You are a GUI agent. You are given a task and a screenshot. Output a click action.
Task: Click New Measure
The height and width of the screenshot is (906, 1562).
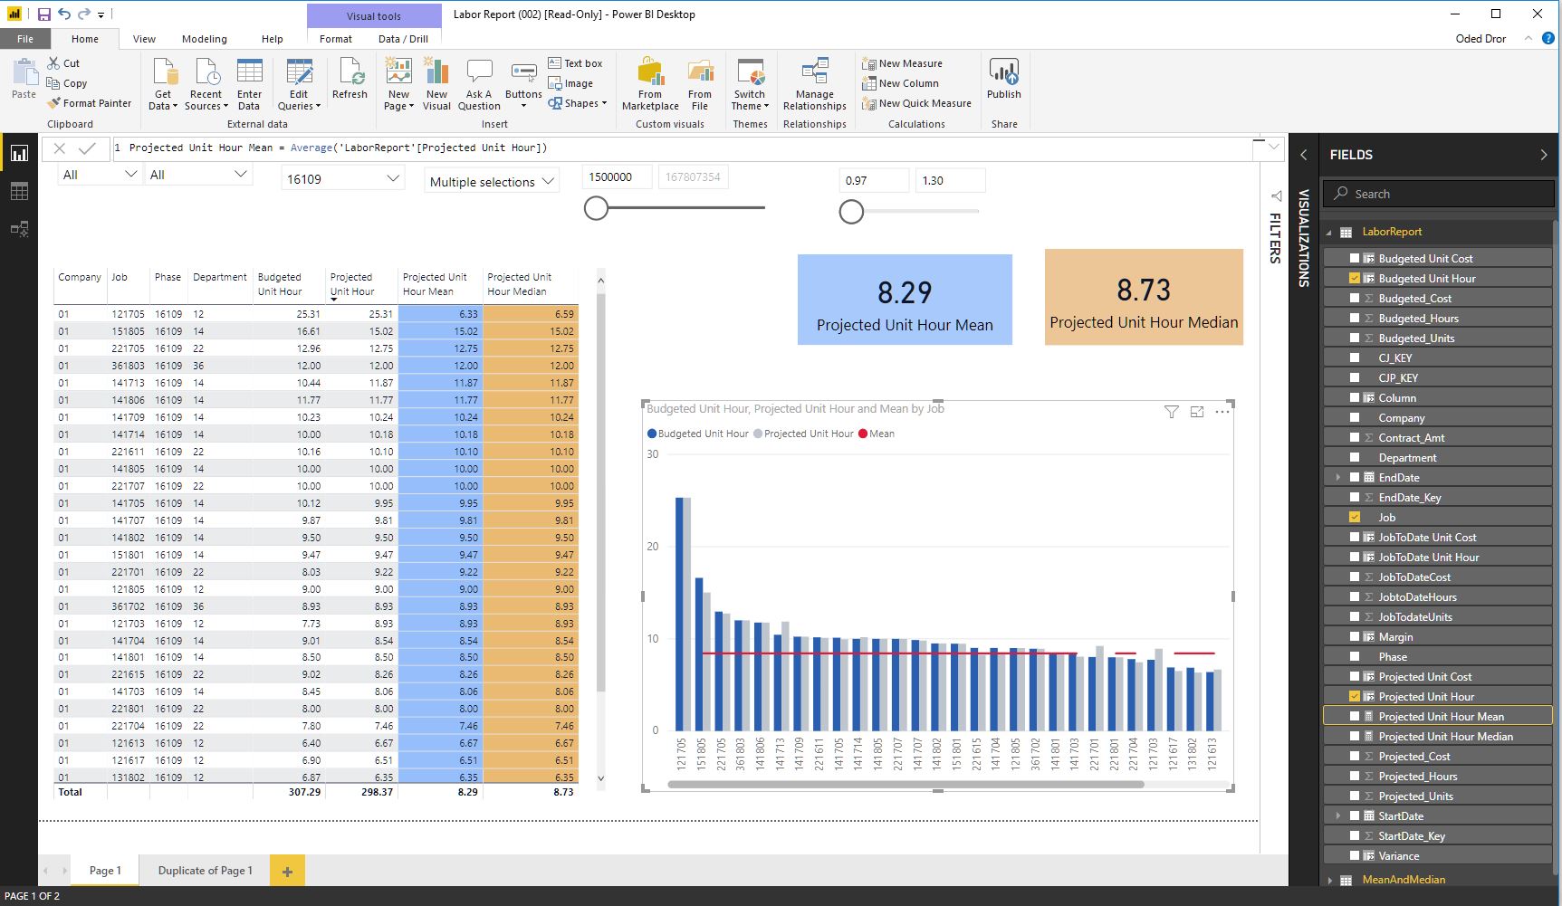(902, 63)
